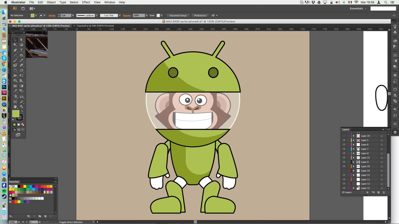Image resolution: width=399 pixels, height=224 pixels.
Task: Select the Type tool
Action: coord(21,50)
